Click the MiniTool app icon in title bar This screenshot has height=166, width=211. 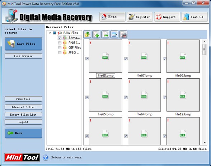pos(4,4)
